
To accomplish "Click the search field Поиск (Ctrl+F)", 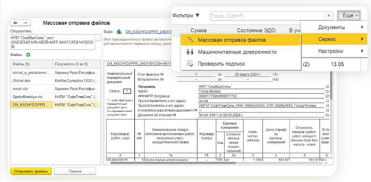I will point(267,15).
